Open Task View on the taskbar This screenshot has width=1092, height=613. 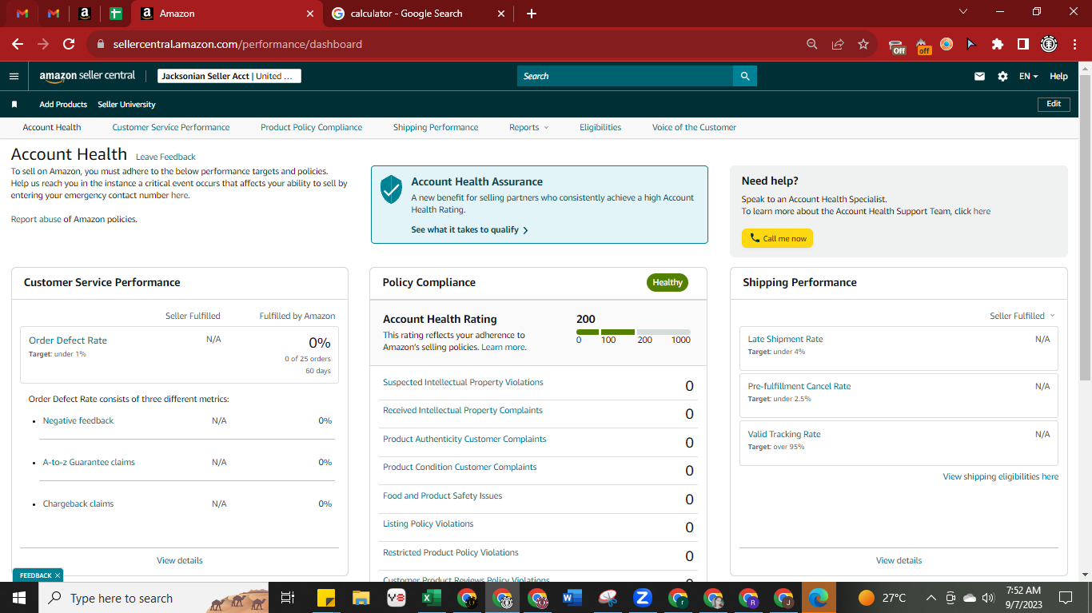point(288,598)
